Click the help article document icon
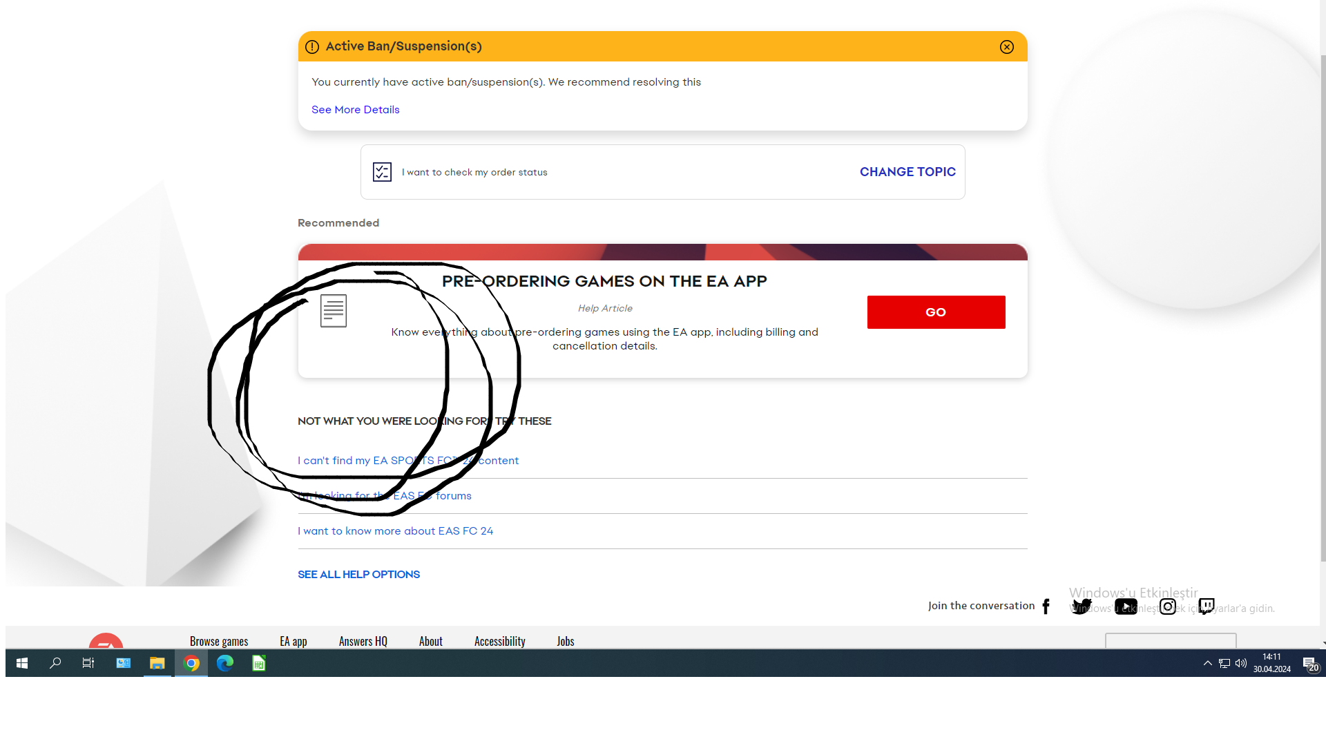The width and height of the screenshot is (1326, 746). click(333, 311)
